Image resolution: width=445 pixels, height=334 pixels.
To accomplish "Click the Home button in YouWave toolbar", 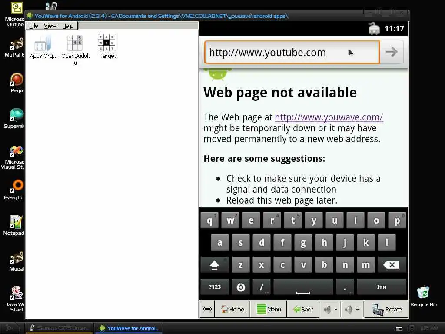I will 232,309.
